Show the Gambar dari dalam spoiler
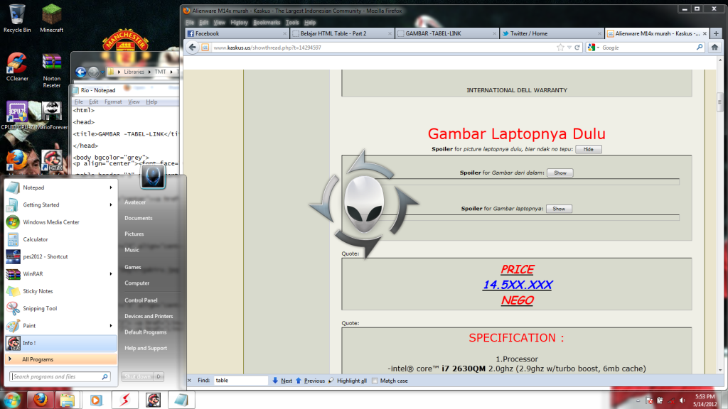Image resolution: width=728 pixels, height=409 pixels. click(560, 173)
